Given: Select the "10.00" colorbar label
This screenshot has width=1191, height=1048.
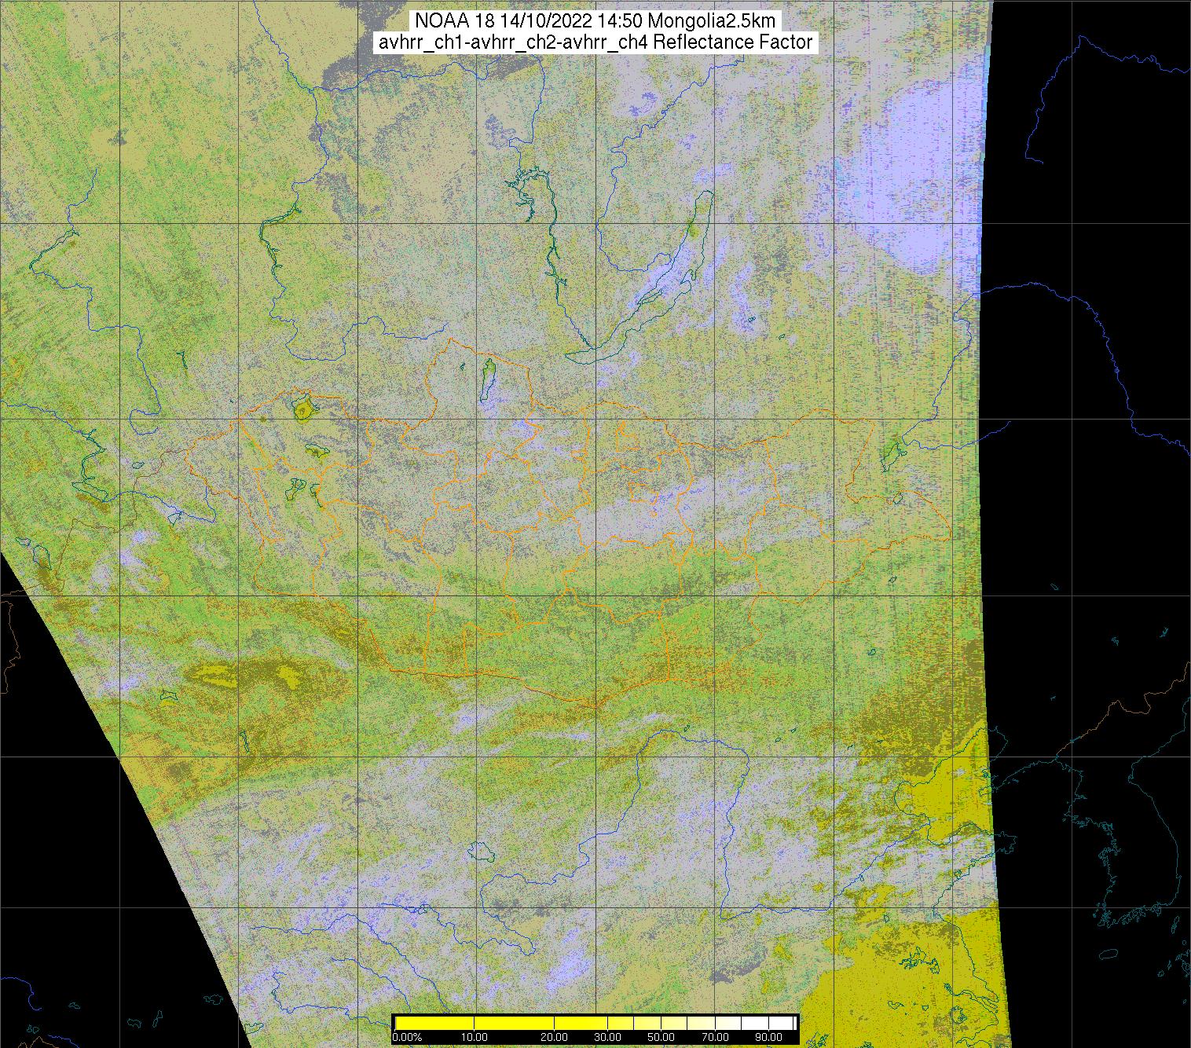Looking at the screenshot, I should tap(475, 1038).
